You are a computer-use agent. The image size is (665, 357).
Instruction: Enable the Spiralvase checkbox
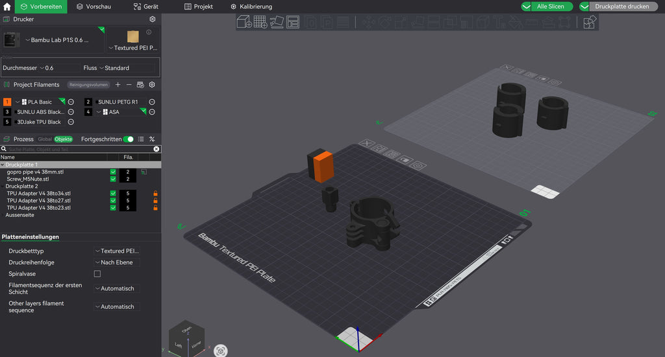97,273
